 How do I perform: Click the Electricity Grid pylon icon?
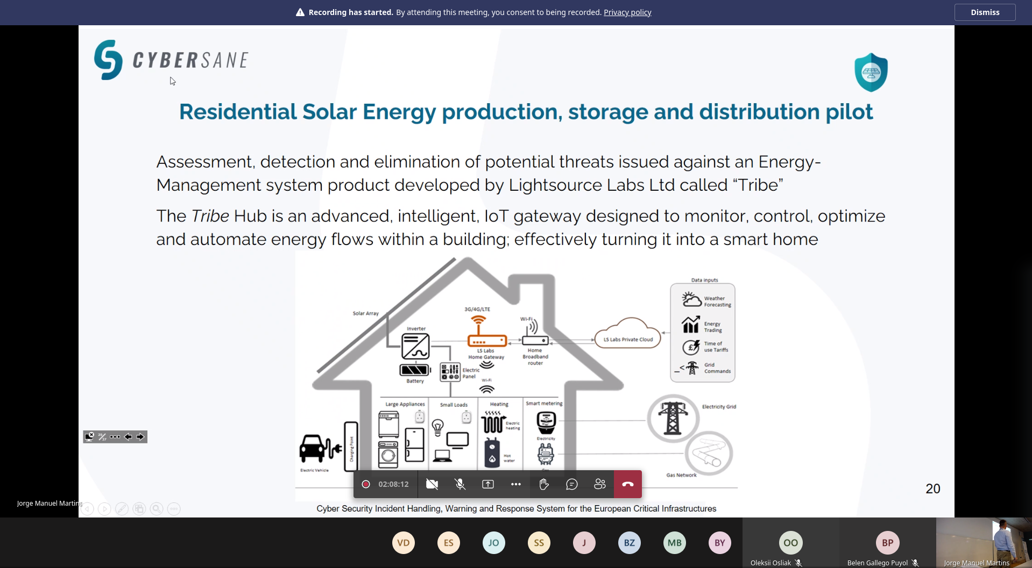click(x=673, y=418)
